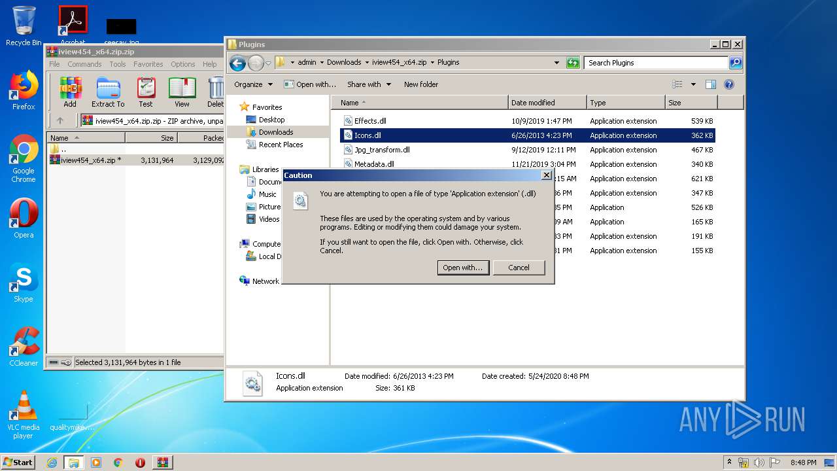837x471 pixels.
Task: Click the View icon in WinRAR toolbar
Action: pos(182,92)
